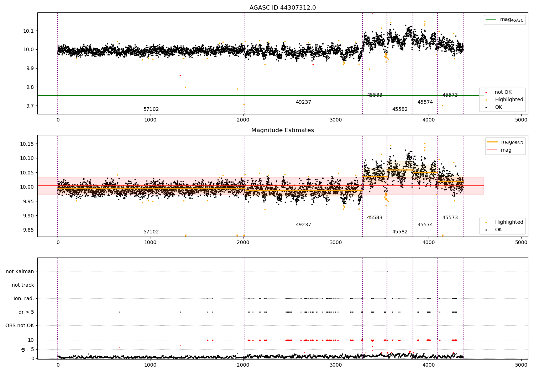
Task: Click the 3000 x-axis tick of top plot
Action: click(x=336, y=120)
